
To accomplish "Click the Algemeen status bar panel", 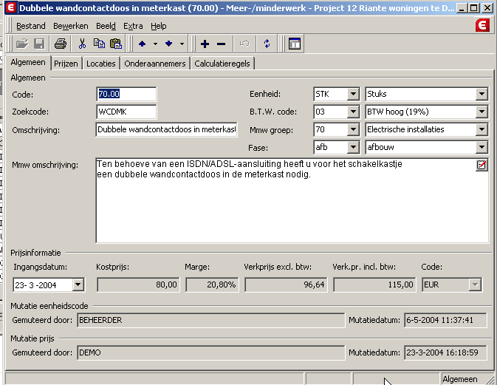I will (x=464, y=379).
